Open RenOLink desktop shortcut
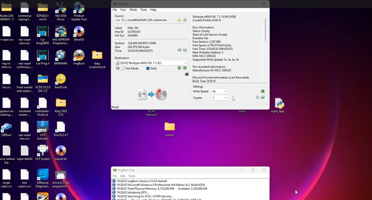 [61, 81]
